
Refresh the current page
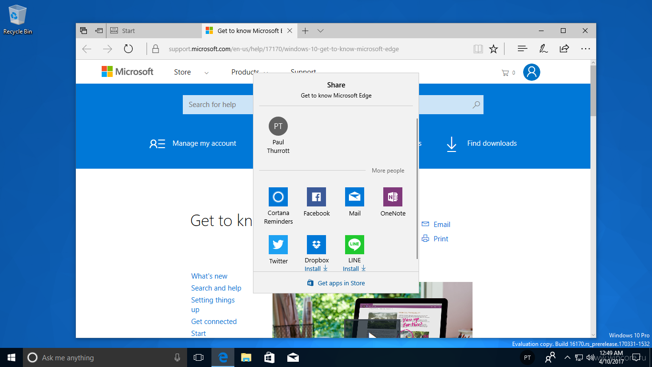click(x=128, y=49)
